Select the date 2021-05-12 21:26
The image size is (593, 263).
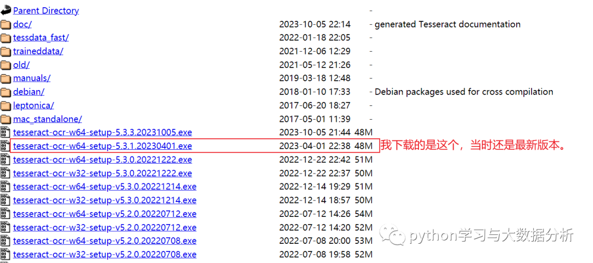click(315, 65)
